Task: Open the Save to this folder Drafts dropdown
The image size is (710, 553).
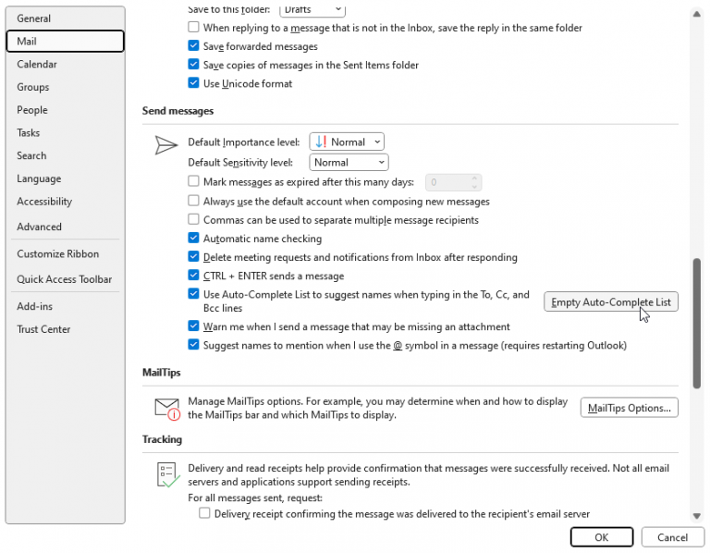Action: [x=312, y=9]
